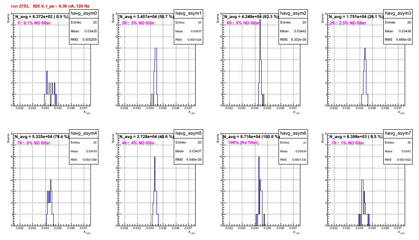
Task: Click the red run 2753 title text
Action: point(50,6)
